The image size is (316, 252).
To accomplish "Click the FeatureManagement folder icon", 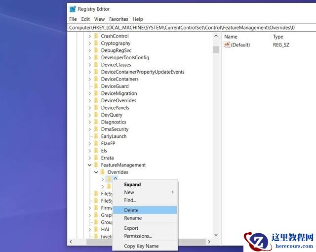I will [x=96, y=165].
